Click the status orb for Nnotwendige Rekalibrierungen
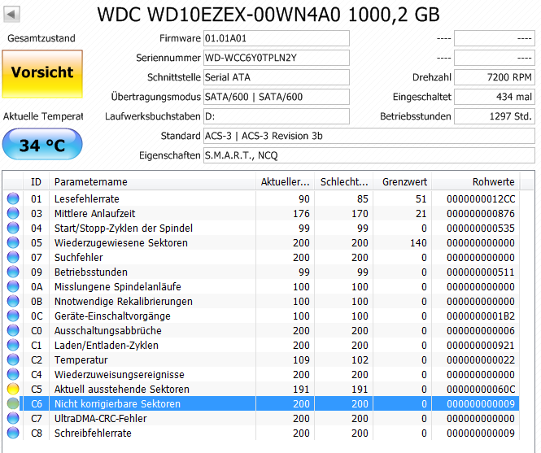This screenshot has width=541, height=453. pyautogui.click(x=13, y=301)
